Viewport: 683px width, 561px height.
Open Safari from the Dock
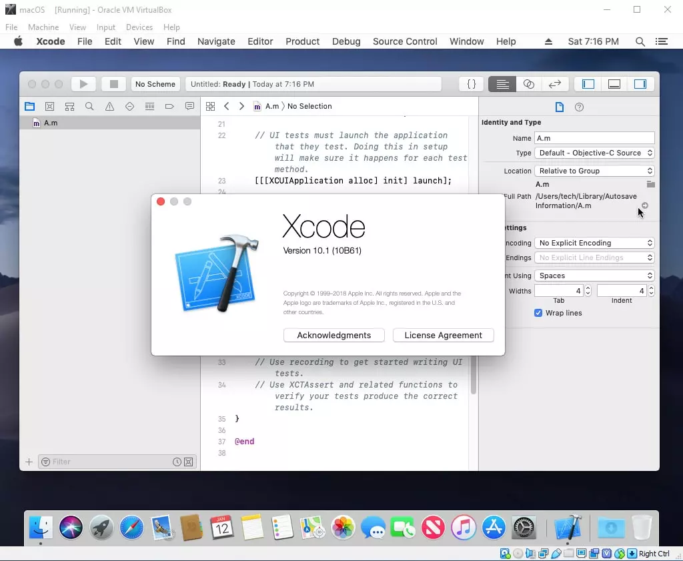click(x=131, y=527)
